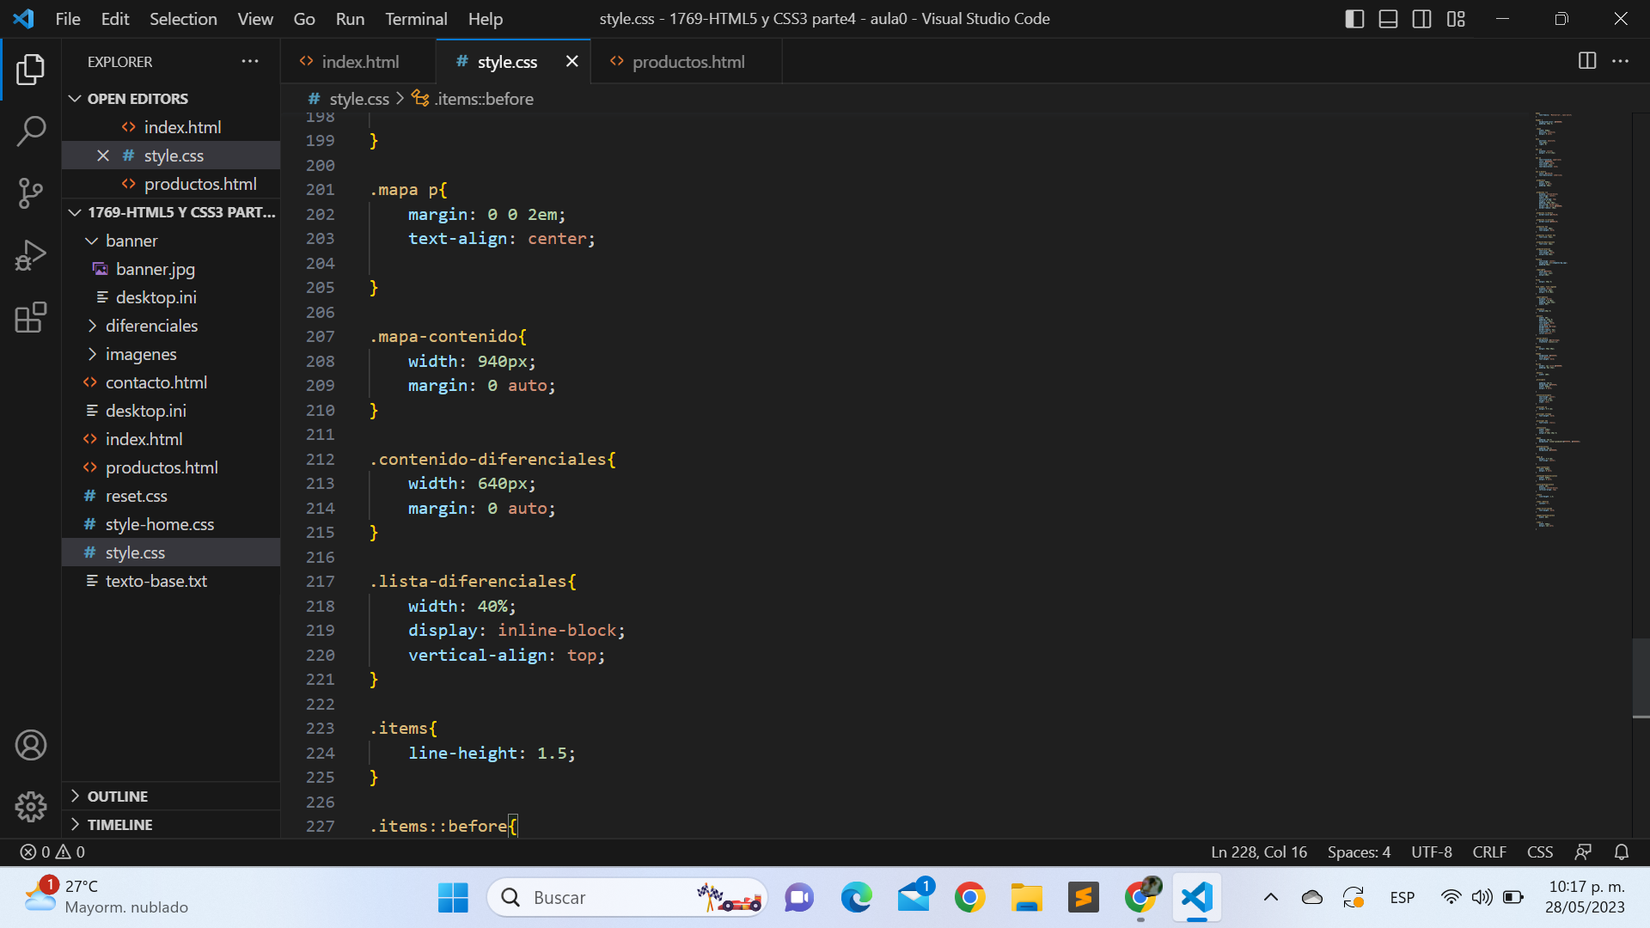1650x928 pixels.
Task: Open the Terminal menu
Action: 416,19
